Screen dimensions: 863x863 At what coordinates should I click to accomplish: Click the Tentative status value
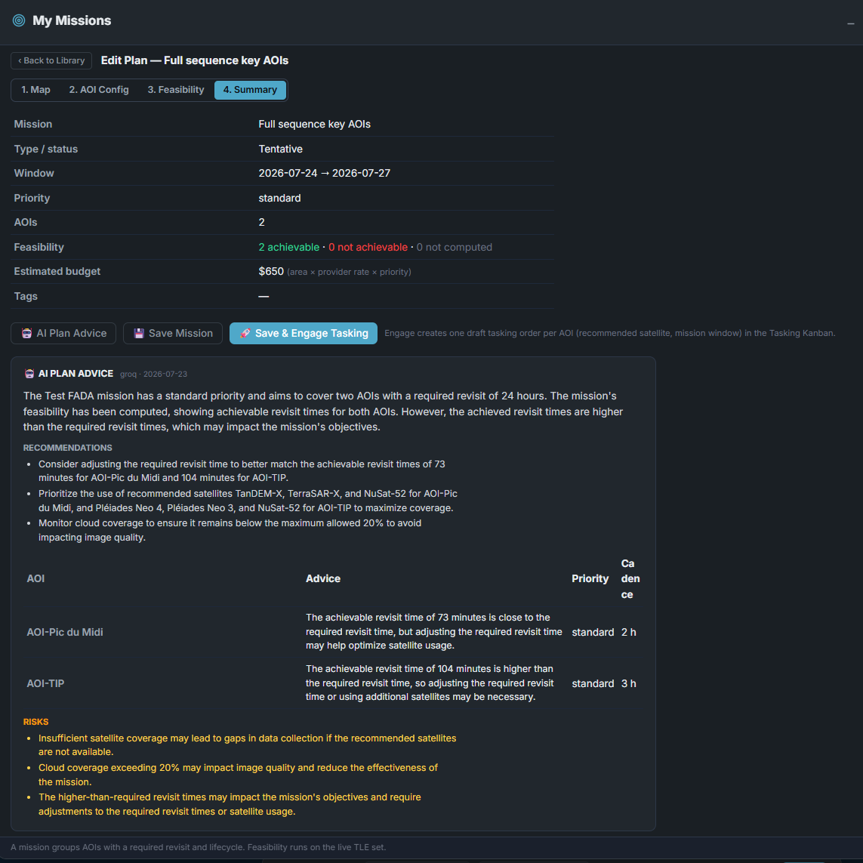click(x=281, y=149)
